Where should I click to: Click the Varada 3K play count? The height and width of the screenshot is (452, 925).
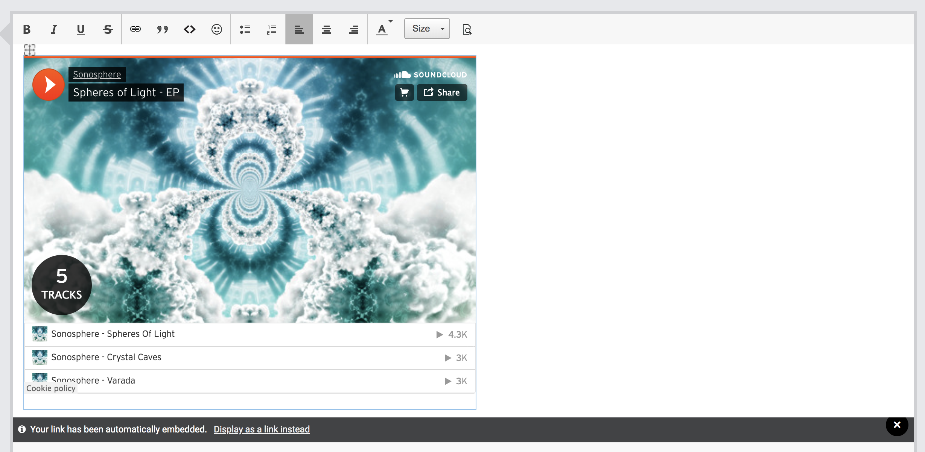tap(456, 381)
